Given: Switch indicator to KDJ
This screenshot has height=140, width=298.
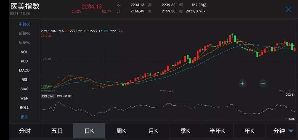Looking at the screenshot, I should click(x=24, y=61).
